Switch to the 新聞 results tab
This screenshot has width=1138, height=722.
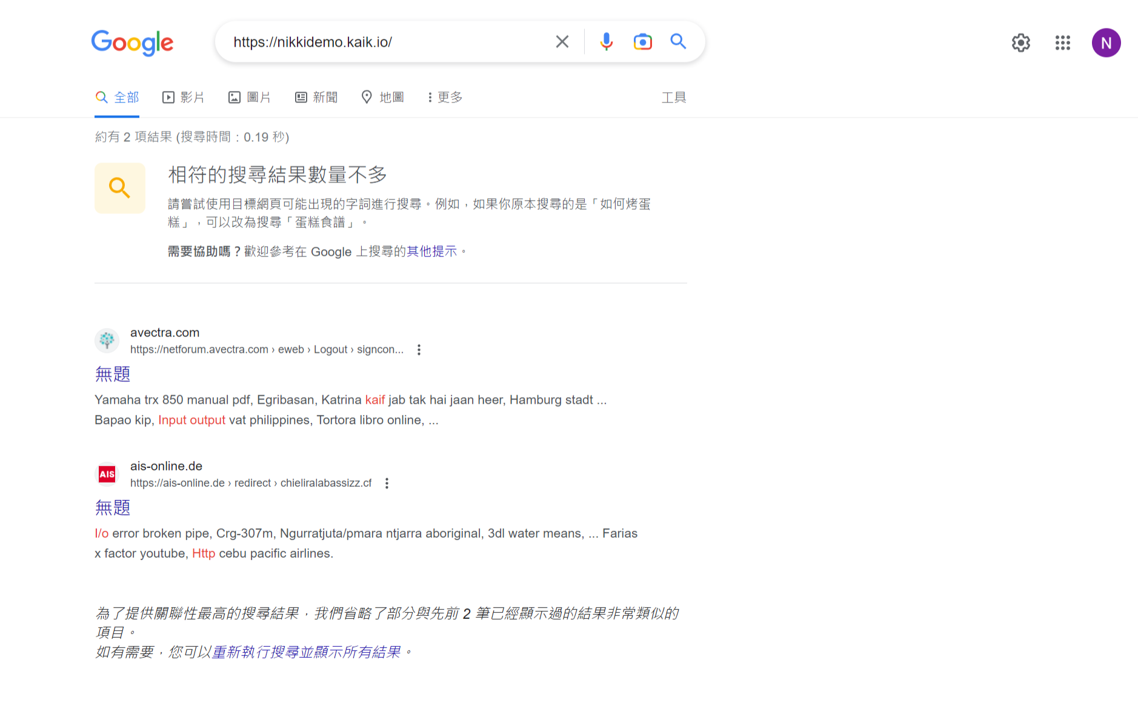pos(316,97)
